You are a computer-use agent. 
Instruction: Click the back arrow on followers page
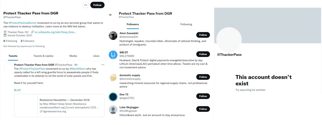point(111,15)
